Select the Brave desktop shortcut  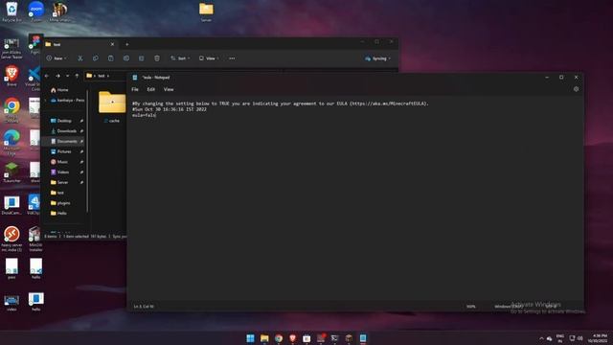[x=11, y=77]
